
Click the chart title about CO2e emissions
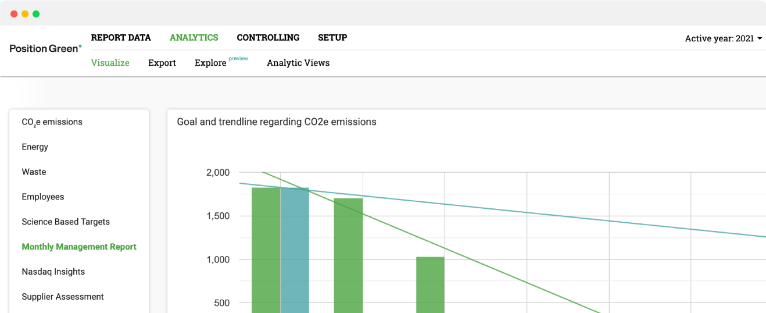277,122
